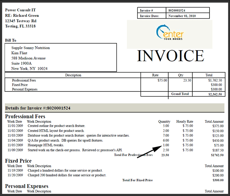Click the 23.50 quantity in summary table
This screenshot has width=230, height=196.
(x=187, y=80)
